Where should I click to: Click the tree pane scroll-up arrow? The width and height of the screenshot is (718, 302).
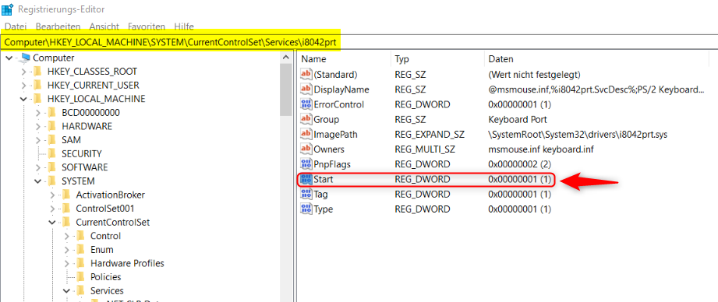(286, 58)
